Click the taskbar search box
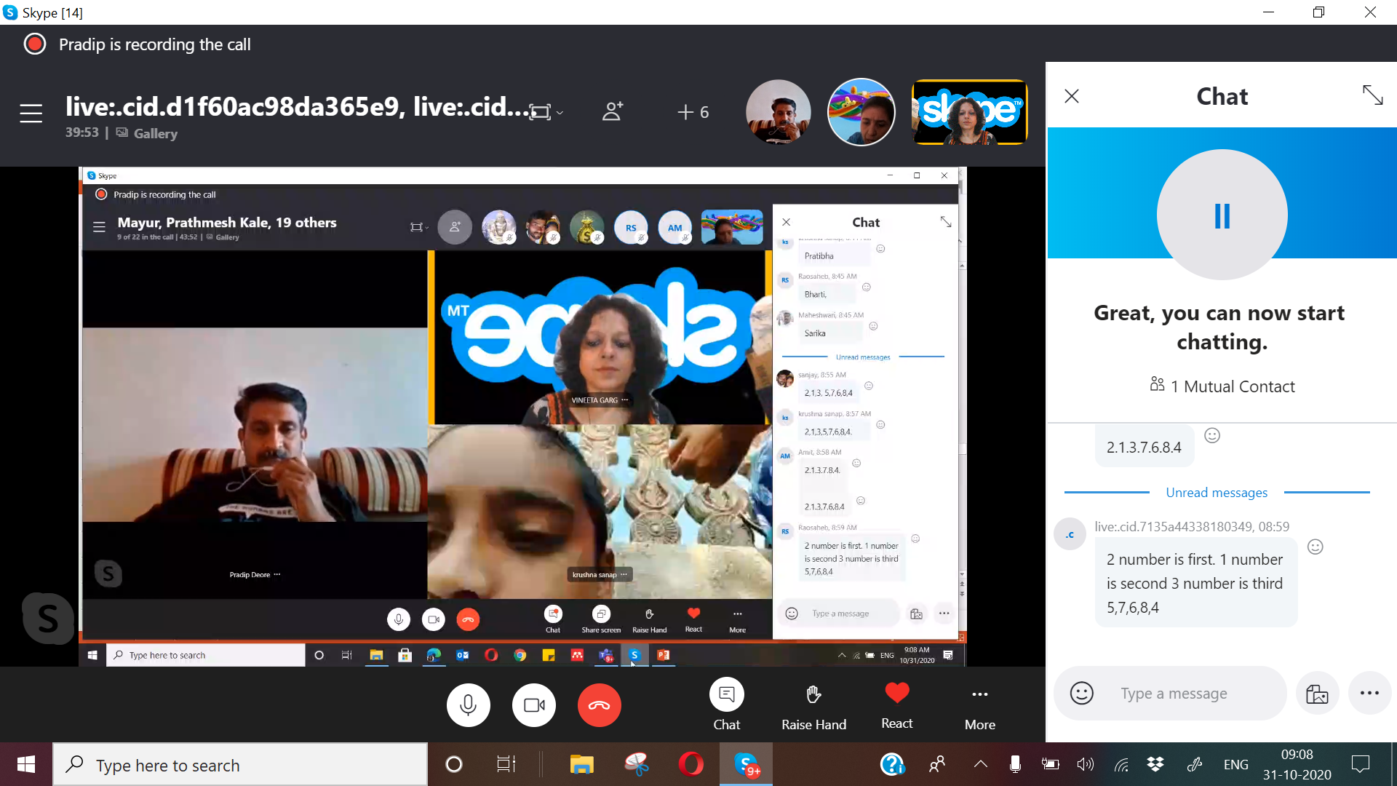 (x=240, y=765)
